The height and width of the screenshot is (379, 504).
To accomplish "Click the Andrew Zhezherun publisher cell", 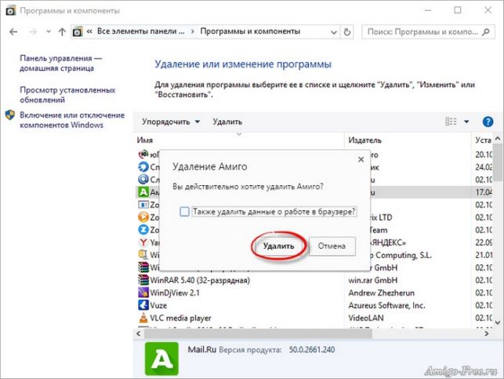I will (381, 293).
